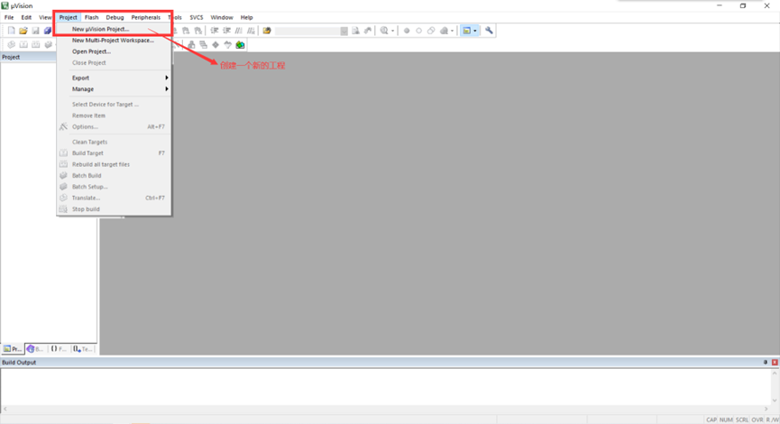Close the Build Output panel

[775, 363]
